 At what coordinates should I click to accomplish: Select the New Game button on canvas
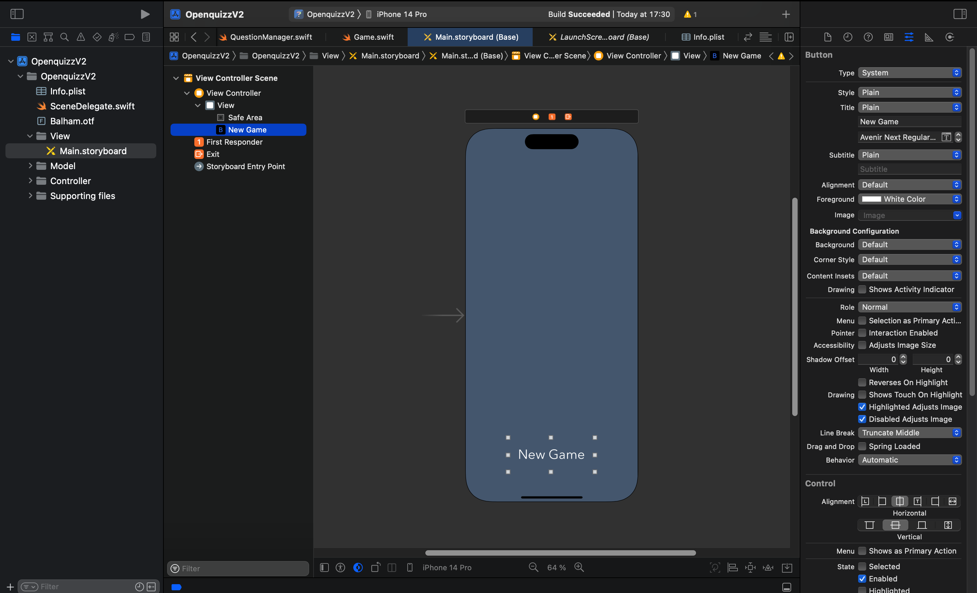tap(551, 455)
